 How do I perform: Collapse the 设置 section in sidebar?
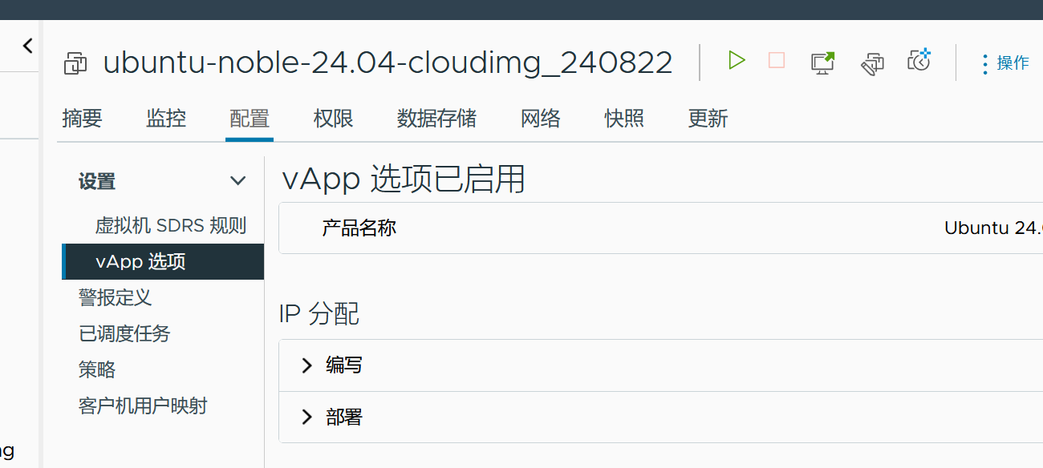(x=237, y=181)
